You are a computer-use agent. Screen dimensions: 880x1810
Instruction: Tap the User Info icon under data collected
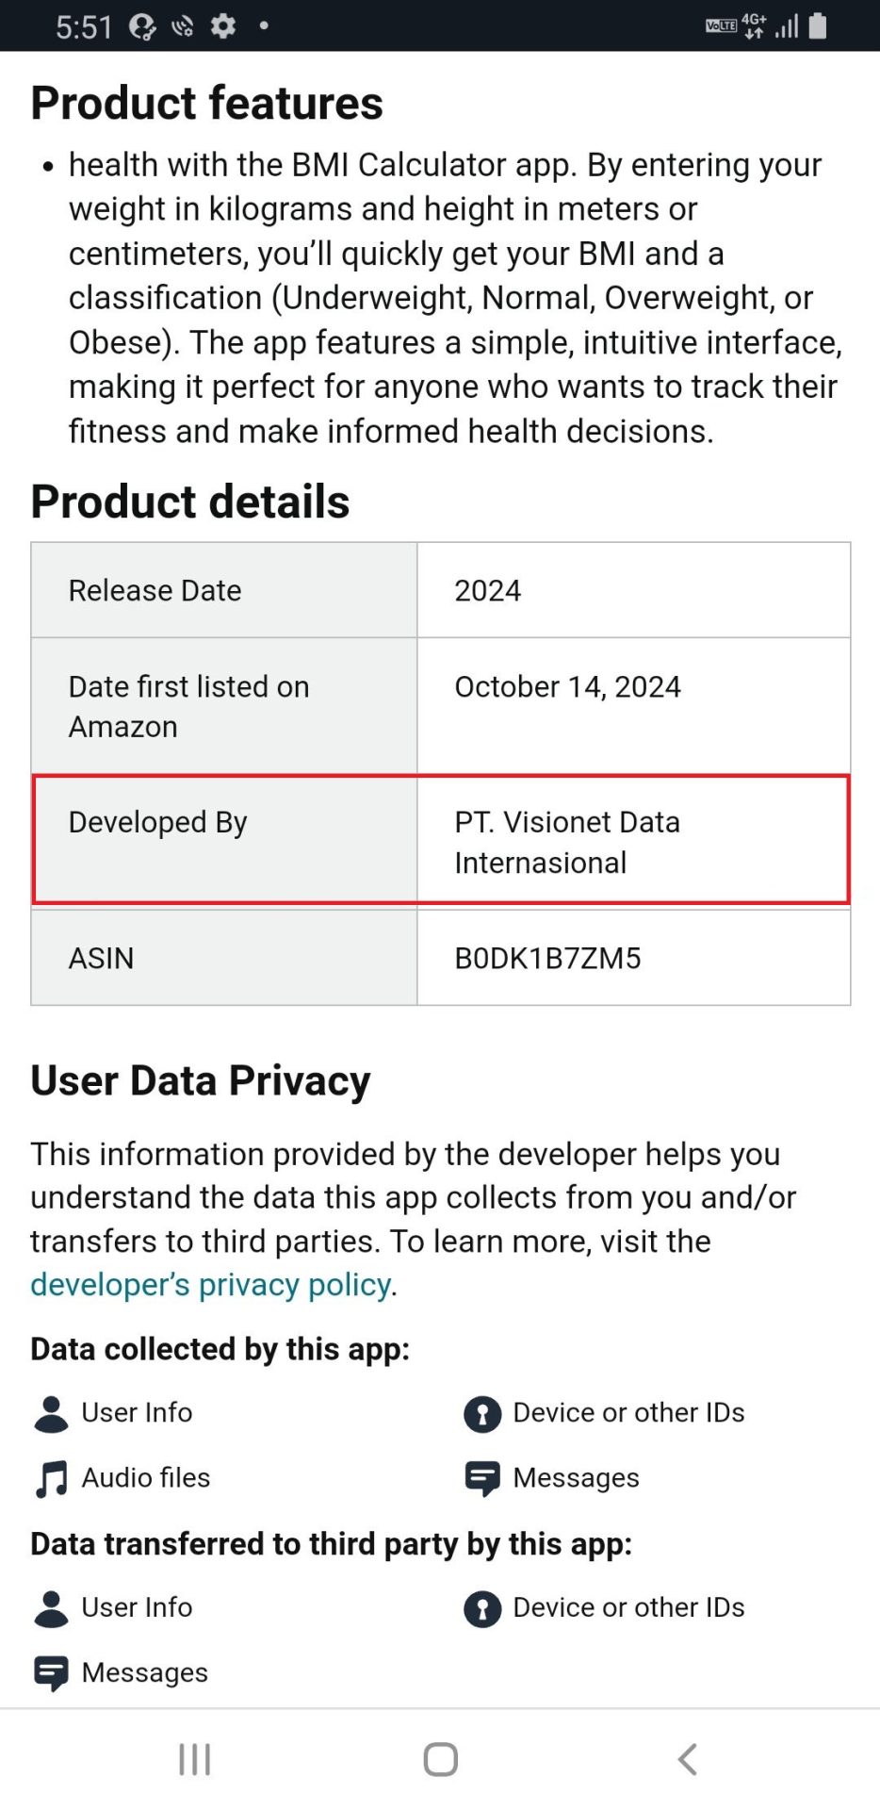(x=51, y=1414)
